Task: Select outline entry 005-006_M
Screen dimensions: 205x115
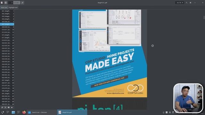Action: point(7,22)
